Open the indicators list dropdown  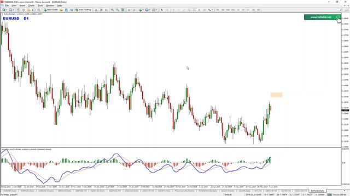141,10
